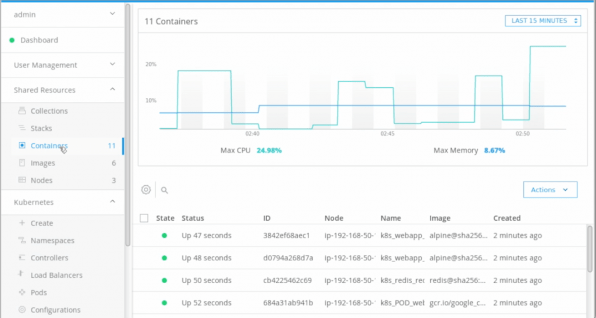Select the Namespaces menu item

tap(52, 241)
